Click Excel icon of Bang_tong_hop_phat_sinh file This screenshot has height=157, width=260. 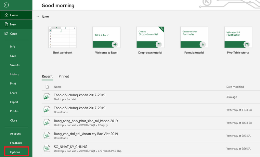pyautogui.click(x=47, y=123)
